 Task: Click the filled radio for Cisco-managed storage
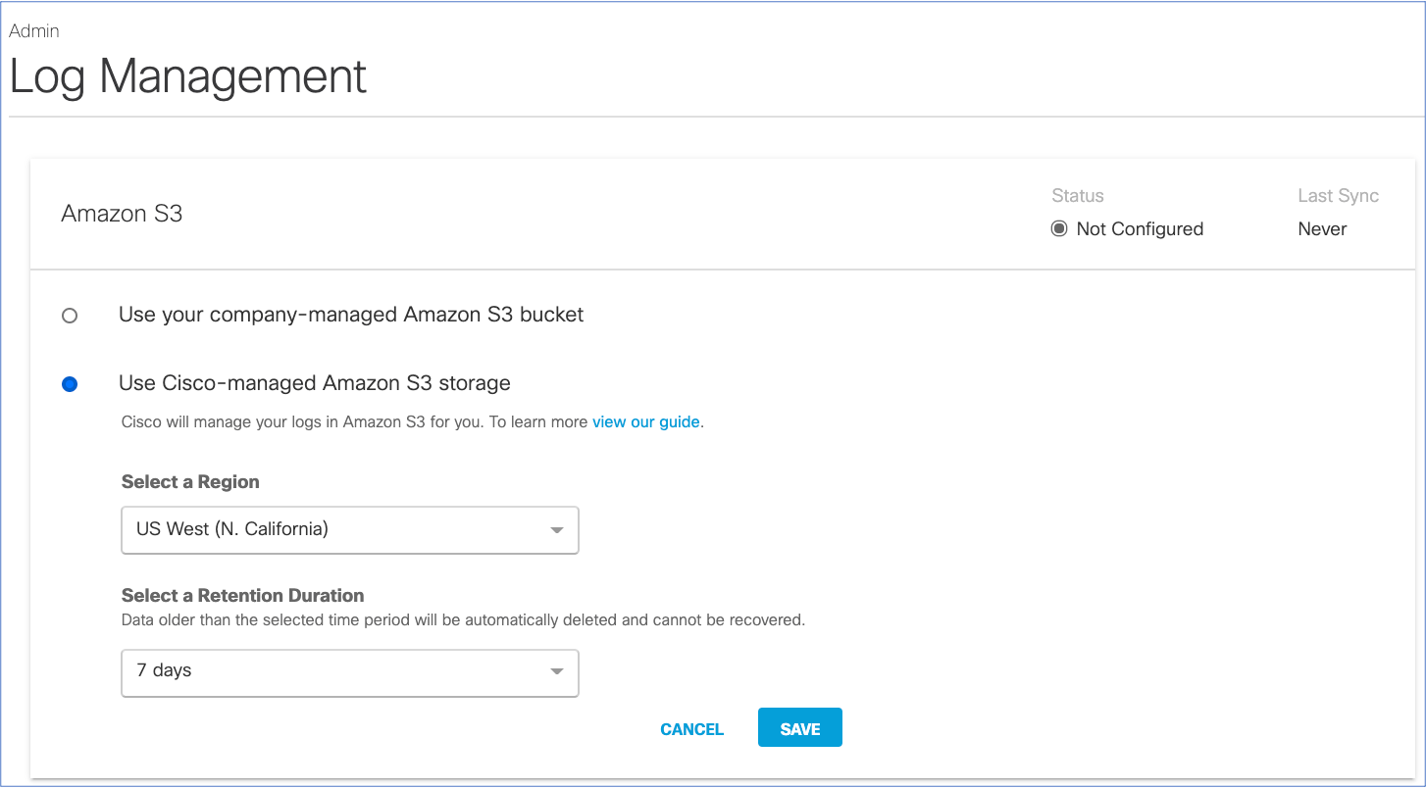pyautogui.click(x=70, y=384)
